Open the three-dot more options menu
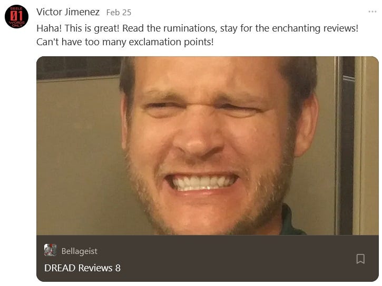Screen dimensions: 382x286 tap(373, 12)
